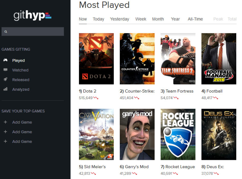Open the Watched section
Image resolution: width=242 pixels, height=179 pixels.
click(x=20, y=70)
